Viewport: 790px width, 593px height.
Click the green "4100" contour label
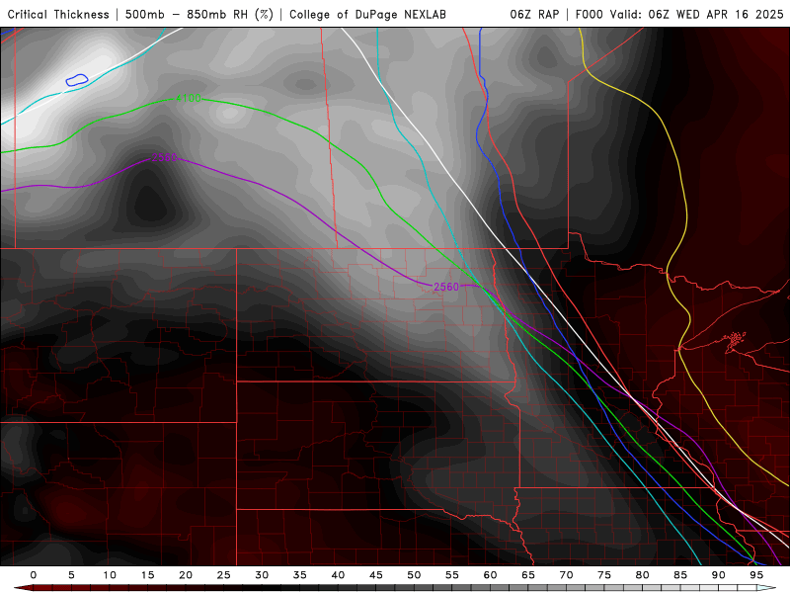point(189,98)
